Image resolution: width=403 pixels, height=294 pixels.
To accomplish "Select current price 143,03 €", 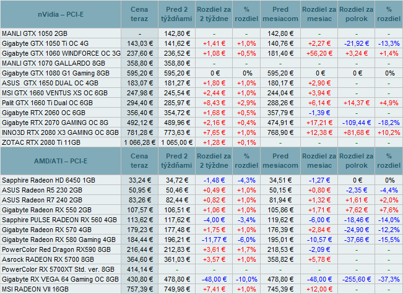I will coord(139,43).
